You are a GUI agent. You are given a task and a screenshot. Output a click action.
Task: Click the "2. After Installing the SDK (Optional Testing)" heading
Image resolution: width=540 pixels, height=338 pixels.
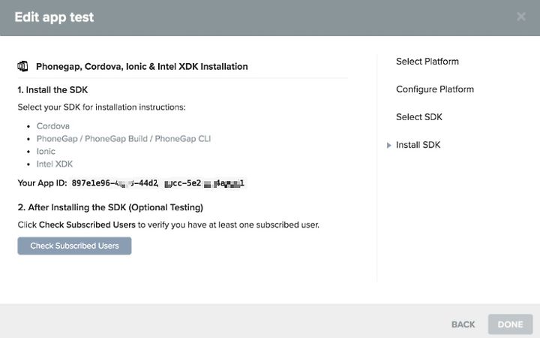click(110, 207)
